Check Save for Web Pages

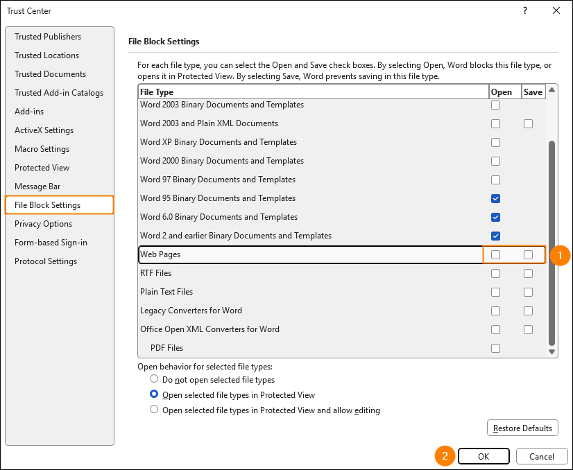528,254
